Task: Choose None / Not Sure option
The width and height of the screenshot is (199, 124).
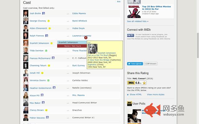Action: (x=72, y=46)
